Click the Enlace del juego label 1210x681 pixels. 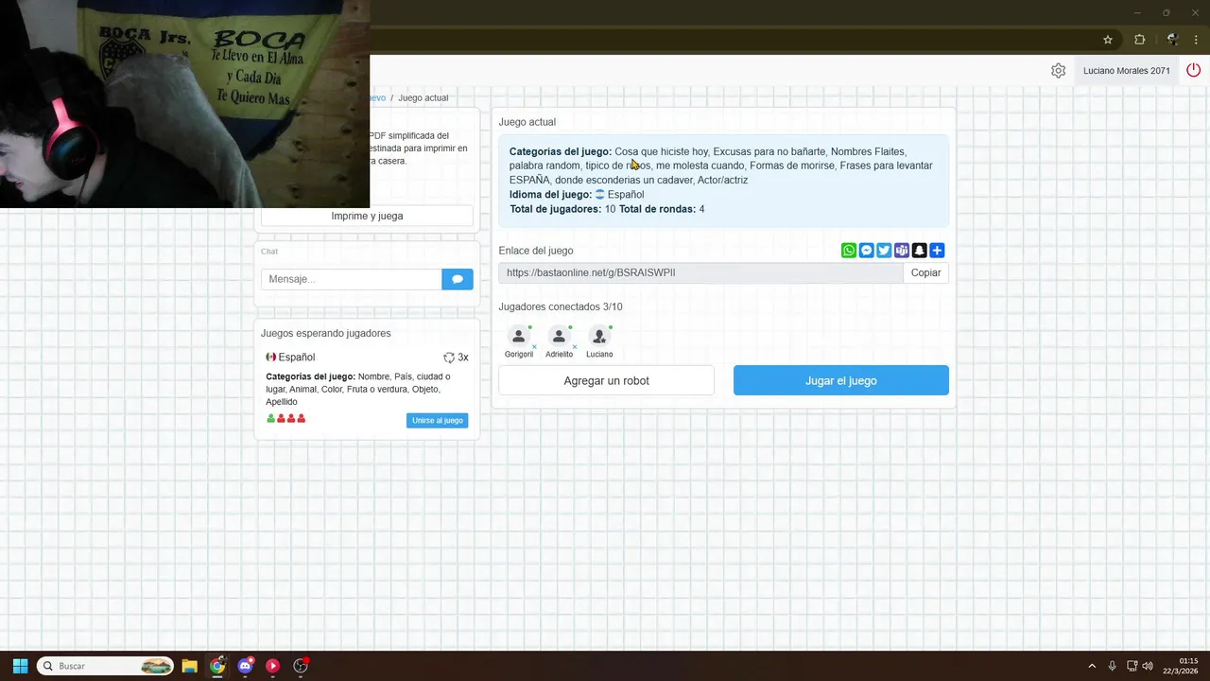tap(536, 251)
